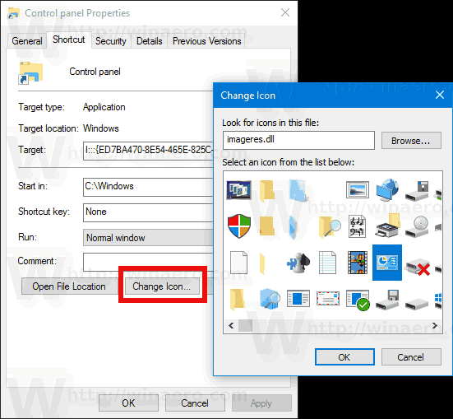Pick the four-color Windows security shield icon
This screenshot has width=453, height=419.
[239, 226]
